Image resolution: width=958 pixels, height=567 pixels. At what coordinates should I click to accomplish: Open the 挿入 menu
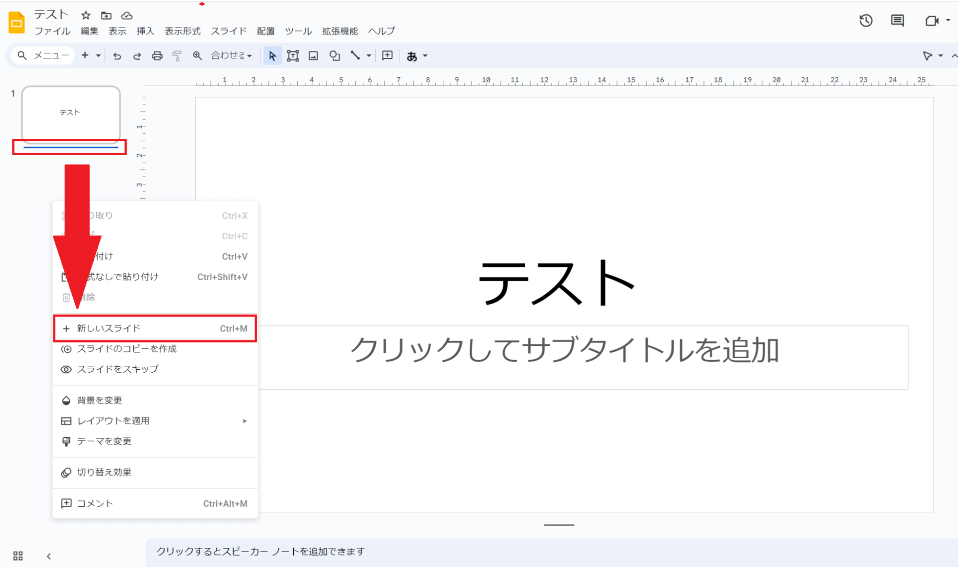click(x=145, y=31)
